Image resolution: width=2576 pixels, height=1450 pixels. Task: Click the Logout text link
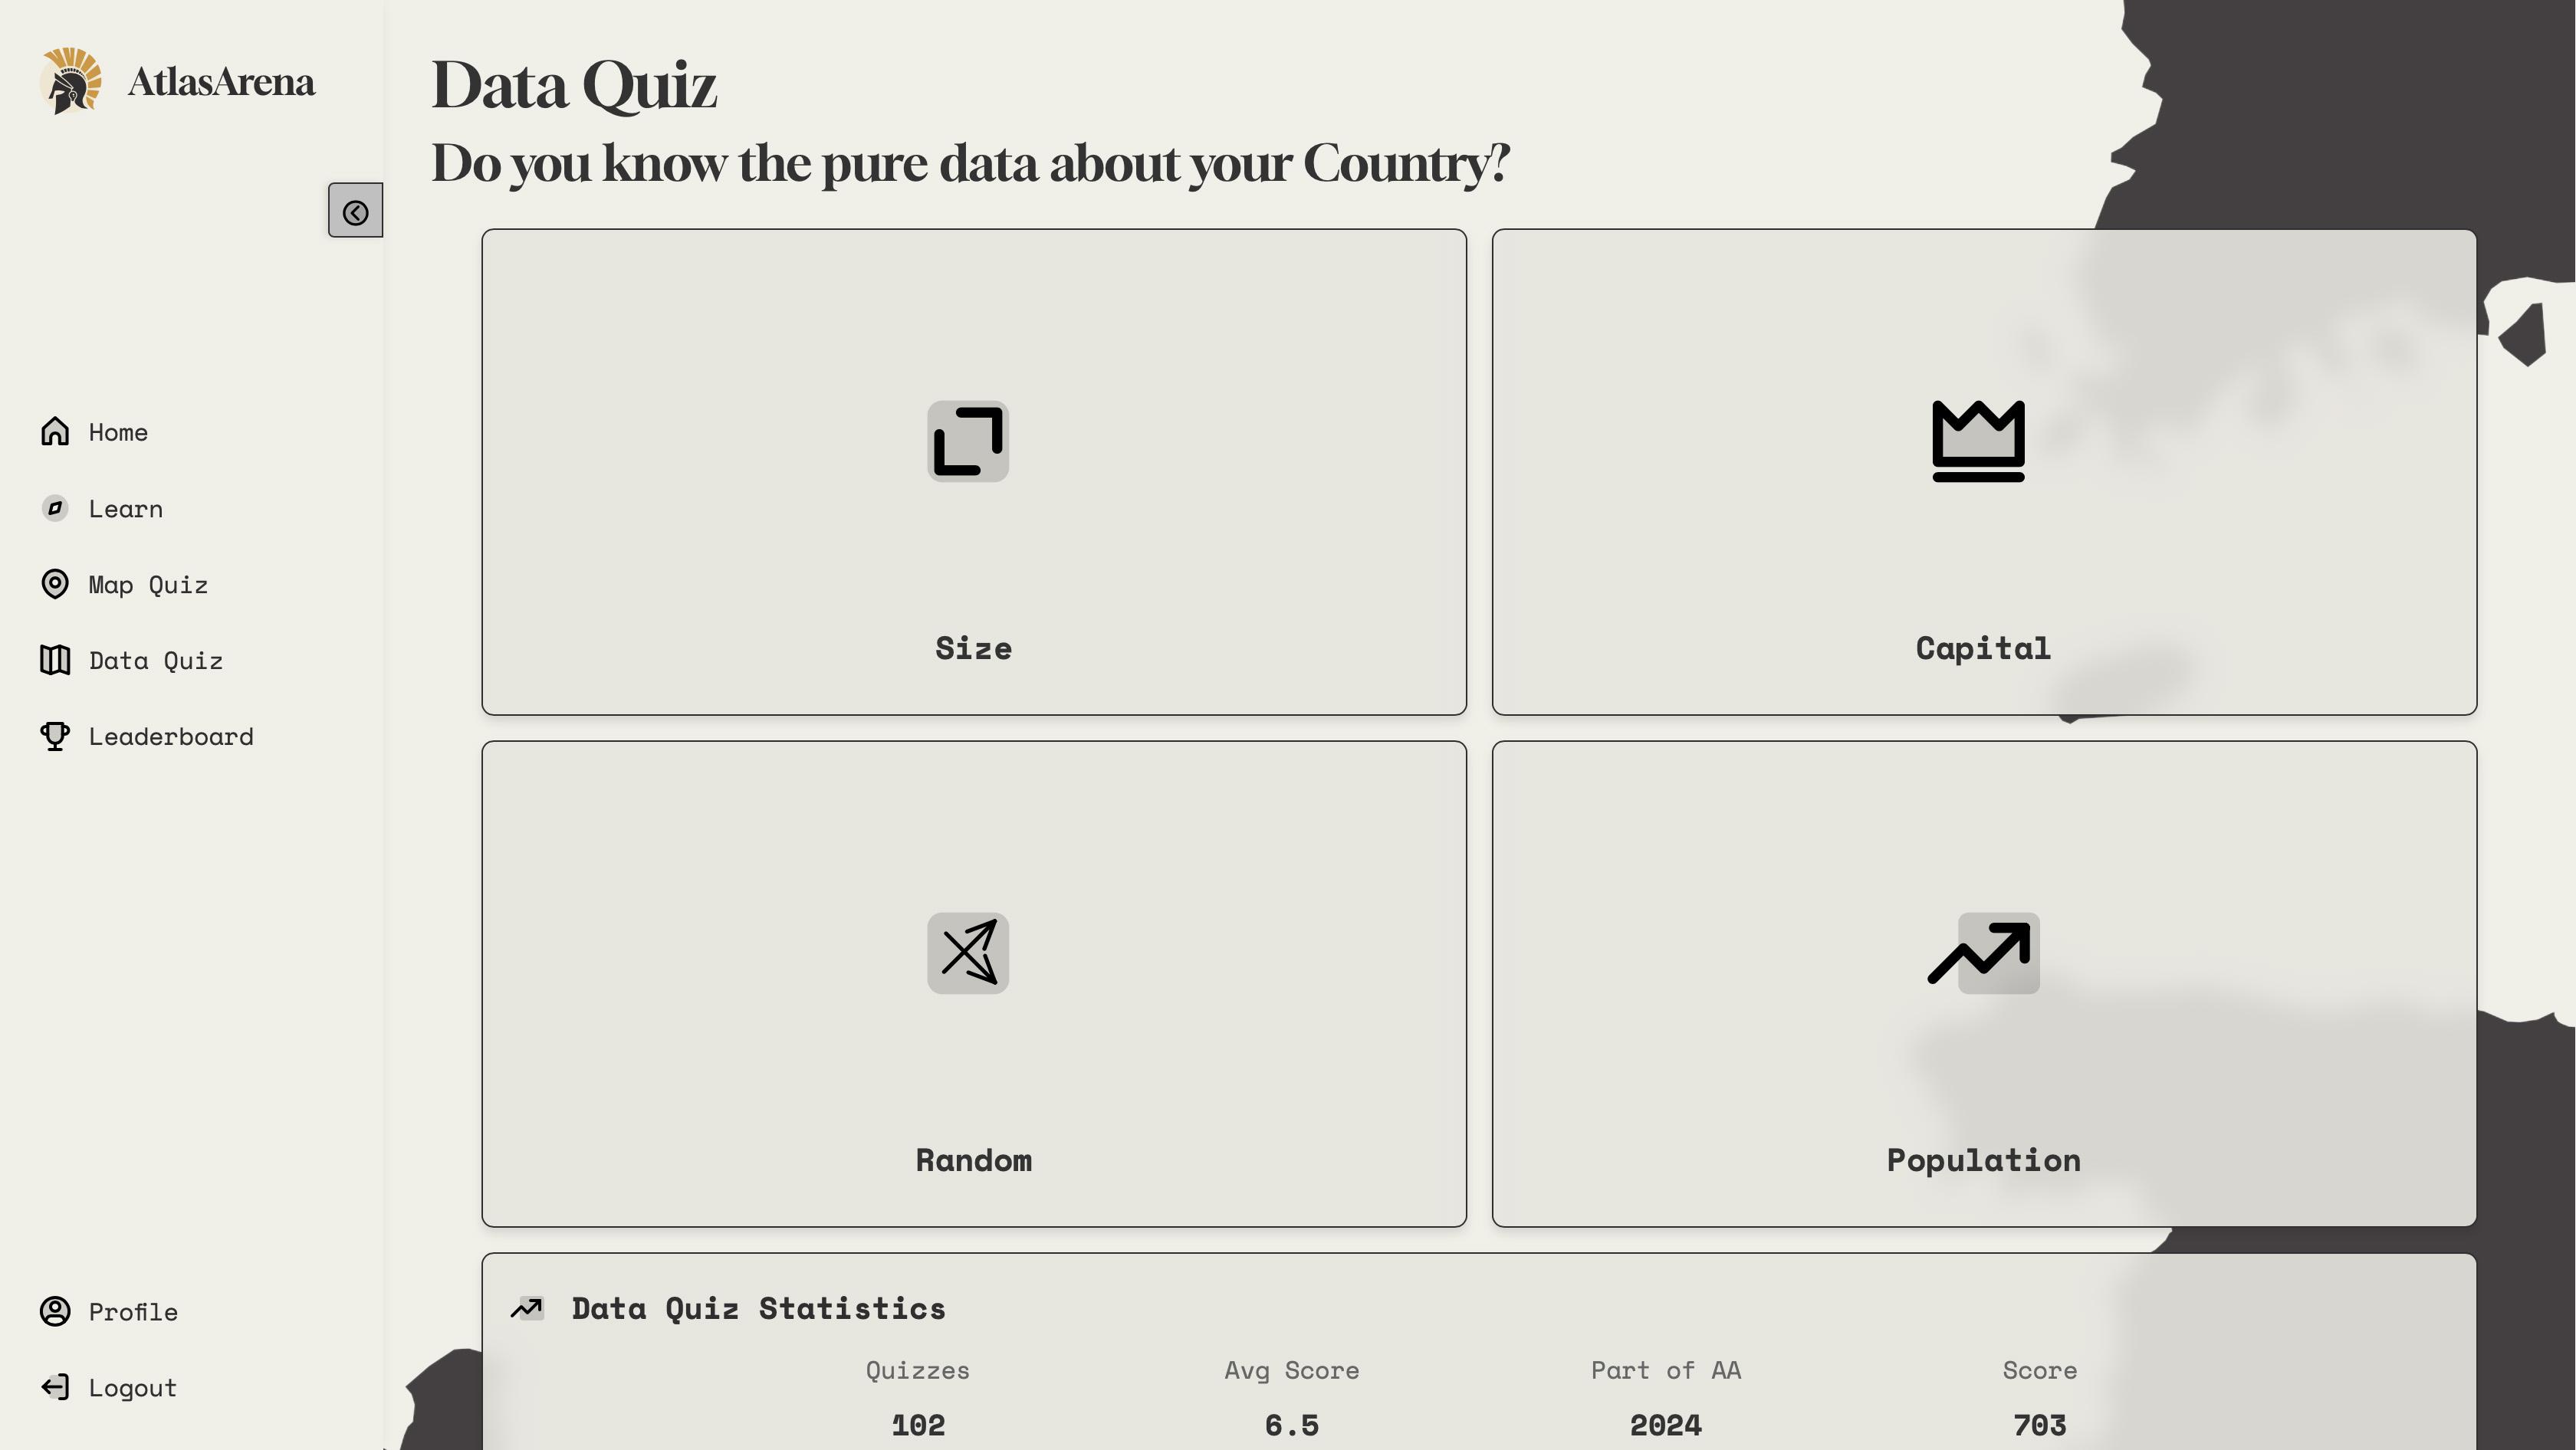pyautogui.click(x=132, y=1388)
